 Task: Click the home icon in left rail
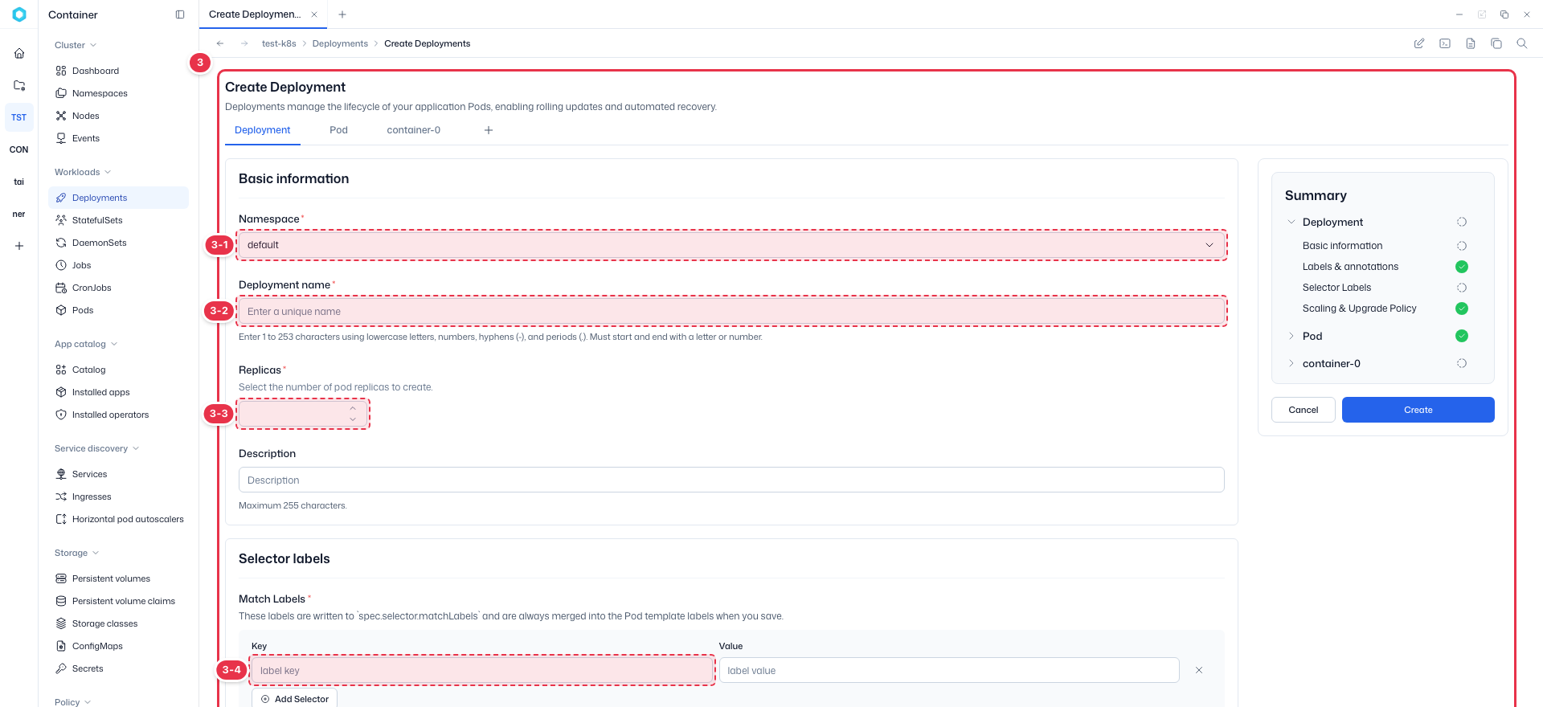pos(19,53)
